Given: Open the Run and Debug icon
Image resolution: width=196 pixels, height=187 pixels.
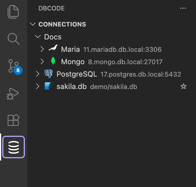Looking at the screenshot, I should click(13, 94).
